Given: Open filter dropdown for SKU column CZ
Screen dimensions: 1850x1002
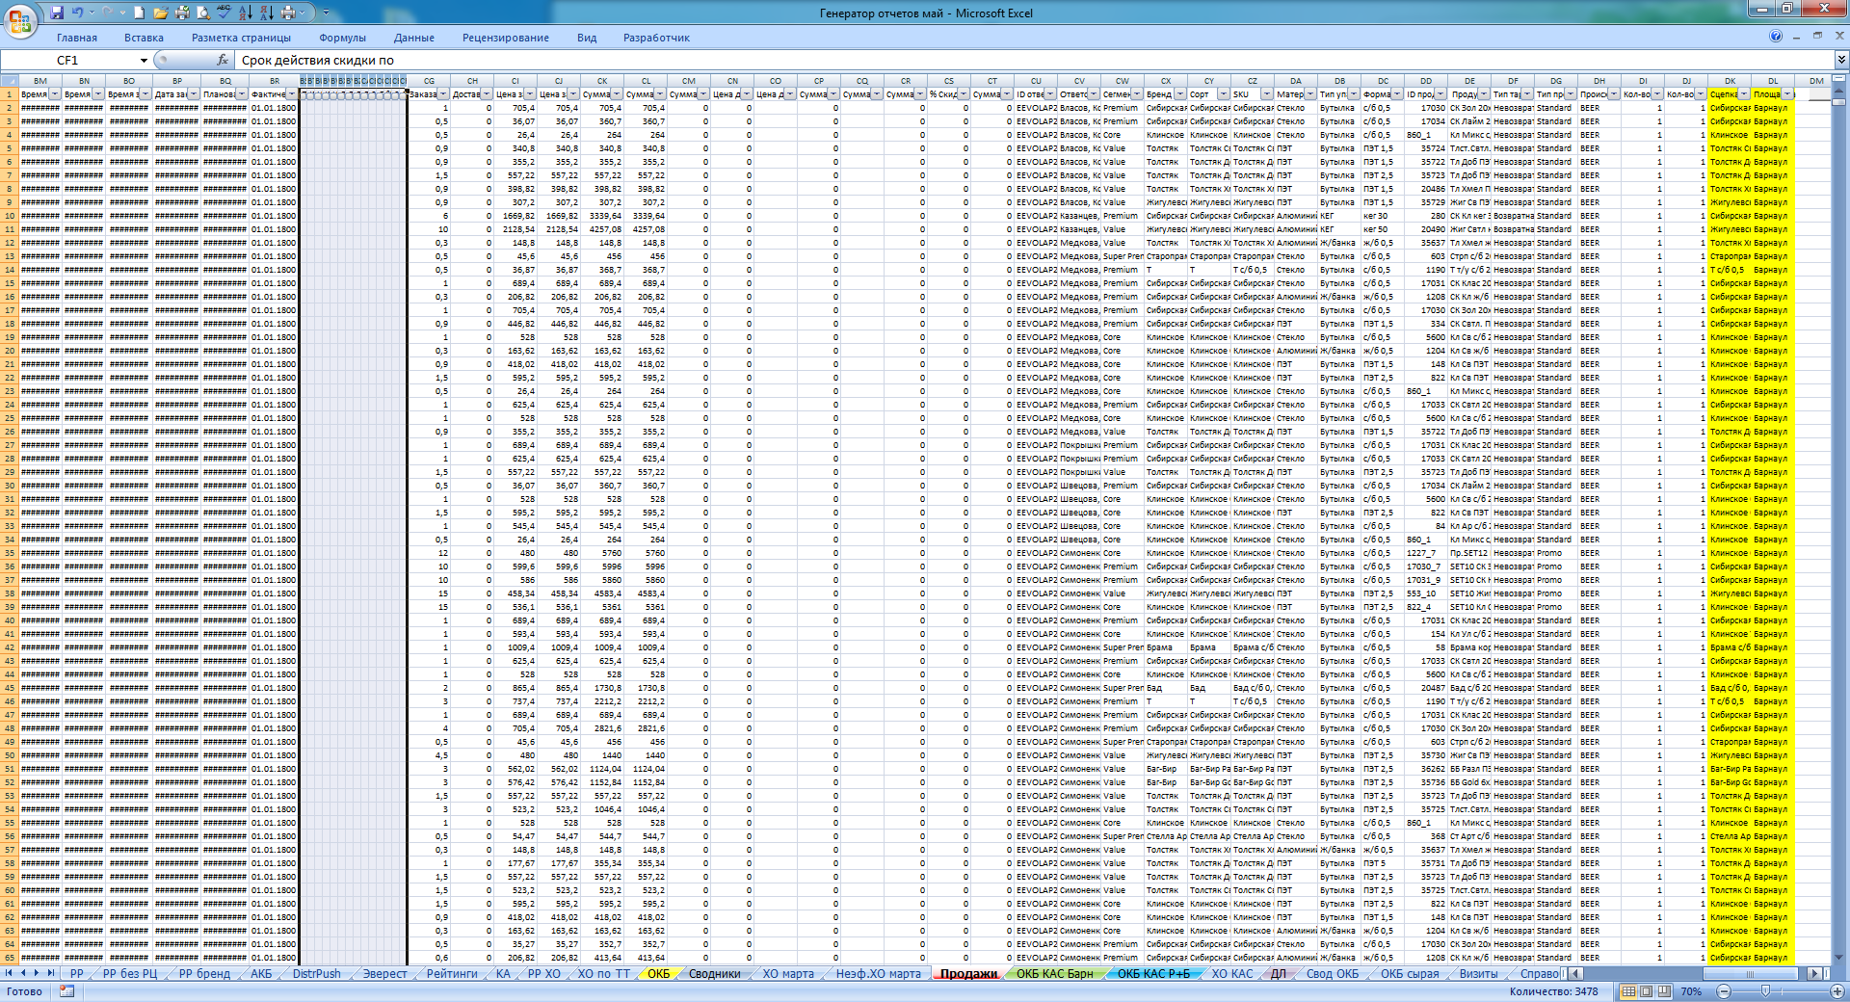Looking at the screenshot, I should [x=1267, y=94].
